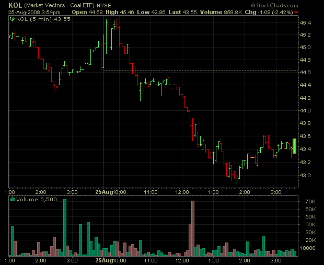
Task: Click the NYSE exchange label
Action: [x=104, y=6]
